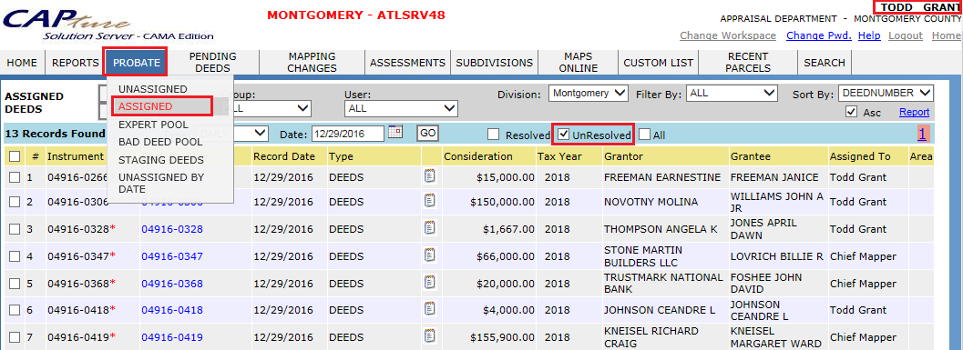
Task: Open the Filter By dropdown
Action: tap(732, 93)
